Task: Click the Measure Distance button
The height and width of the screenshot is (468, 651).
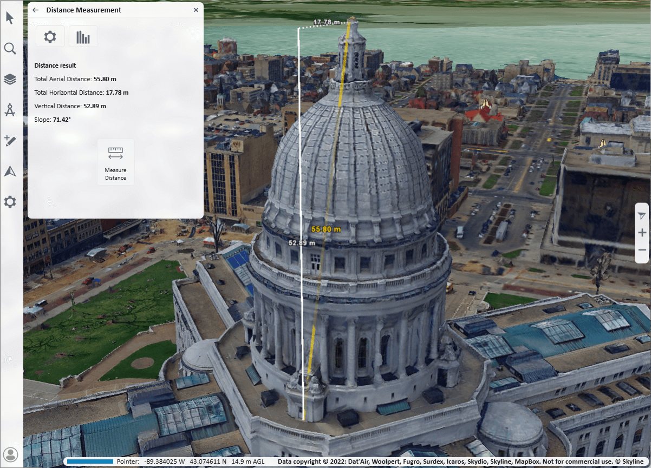Action: pyautogui.click(x=115, y=162)
